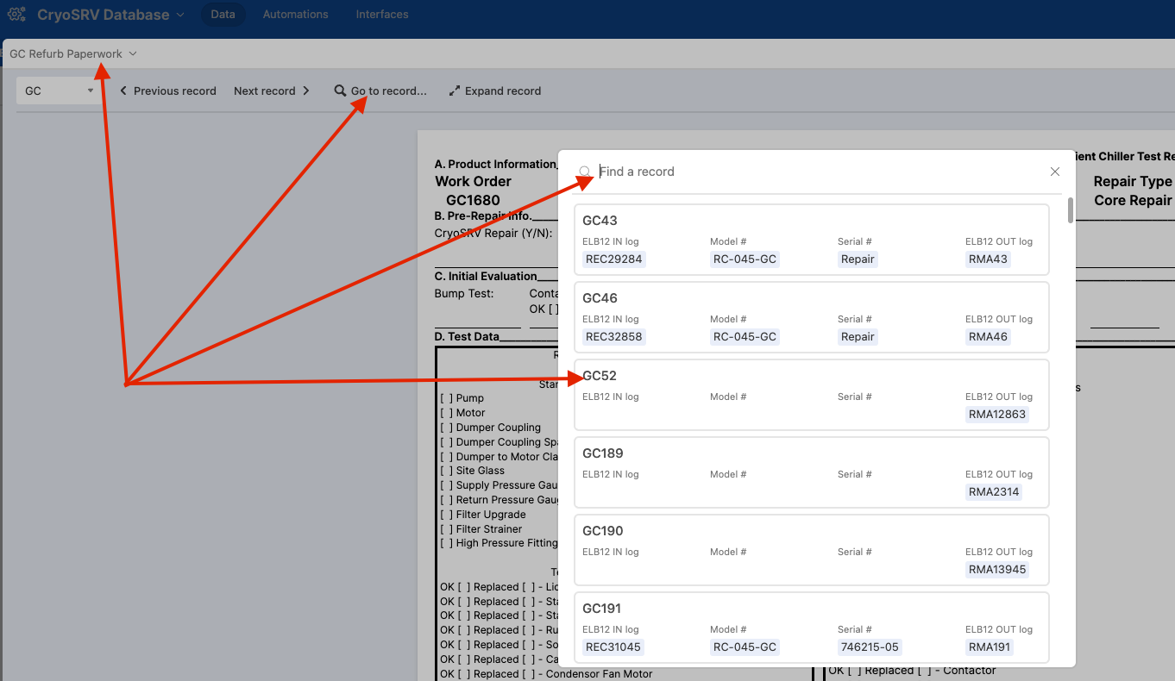Open the Interfaces tab

(382, 15)
